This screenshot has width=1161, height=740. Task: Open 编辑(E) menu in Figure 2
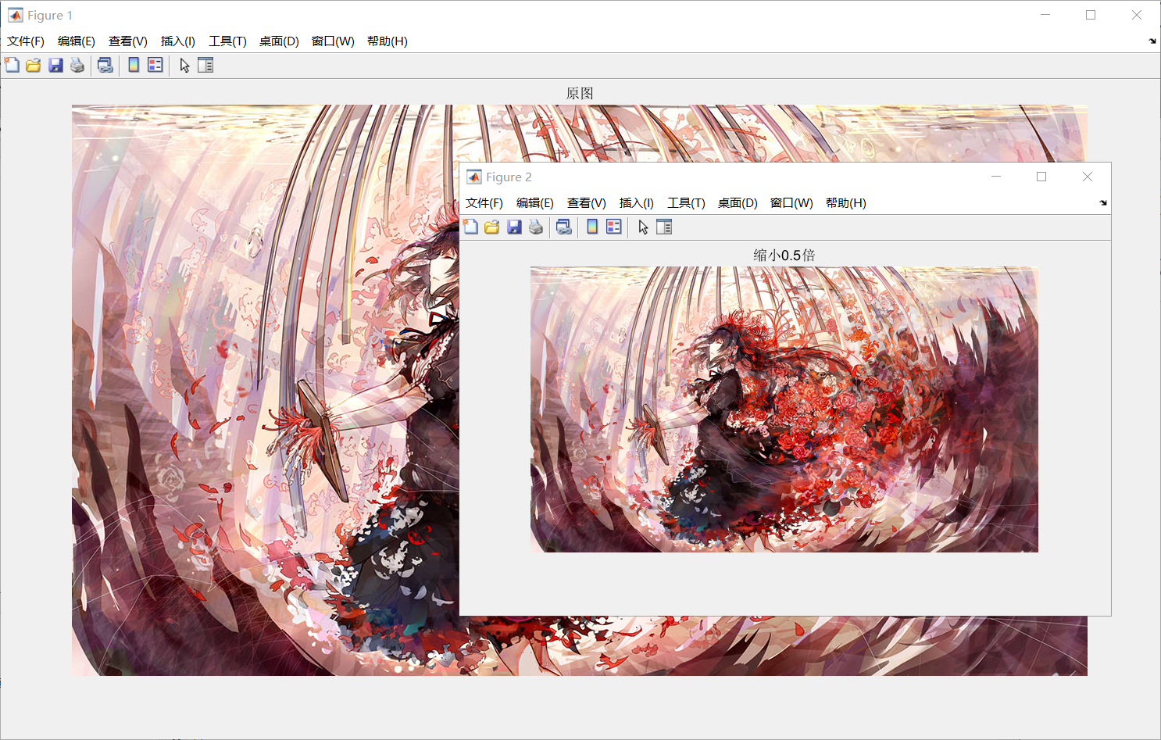pyautogui.click(x=535, y=203)
